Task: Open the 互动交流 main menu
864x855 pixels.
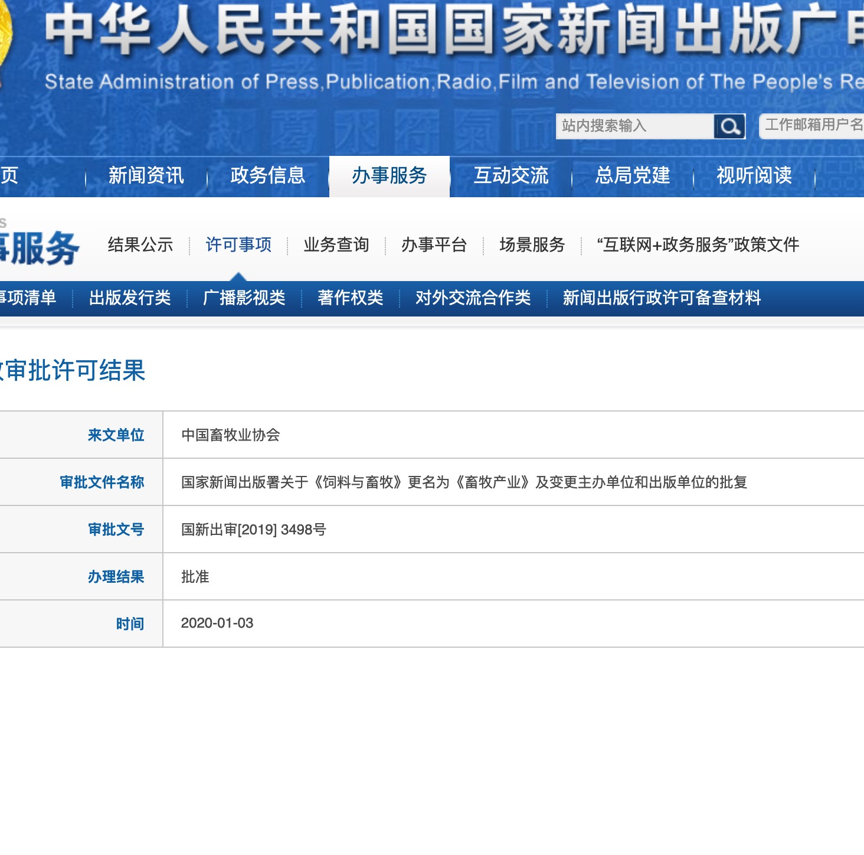Action: [511, 175]
